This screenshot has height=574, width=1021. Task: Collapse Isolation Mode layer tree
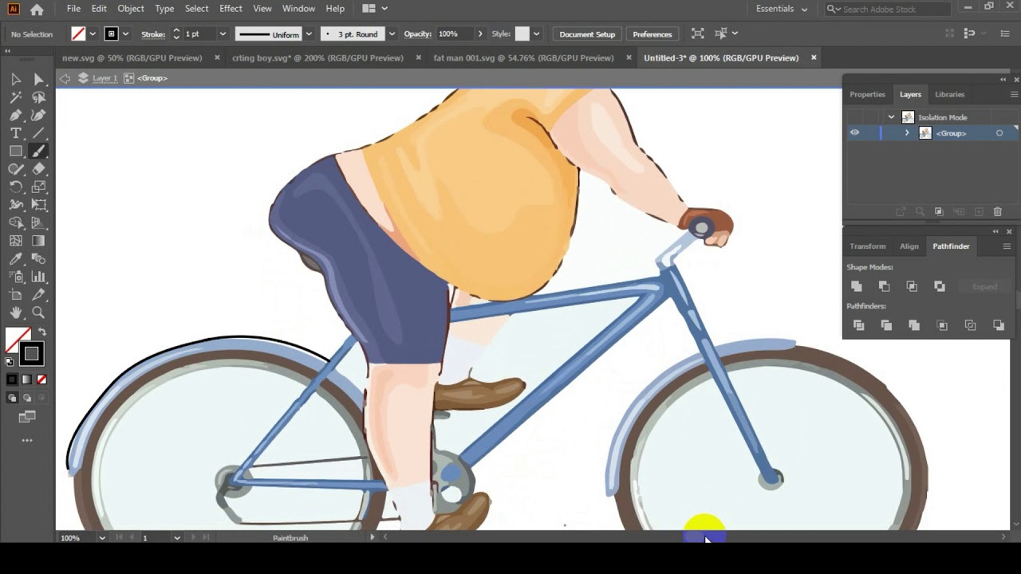coord(891,117)
